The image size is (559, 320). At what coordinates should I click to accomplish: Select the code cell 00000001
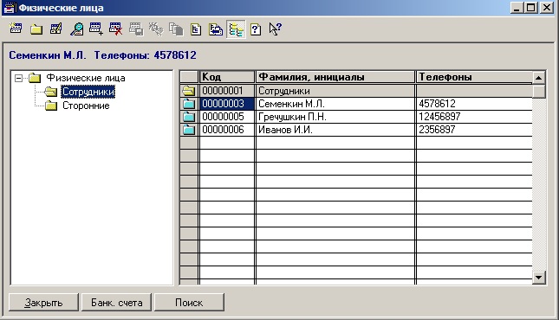[x=227, y=91]
